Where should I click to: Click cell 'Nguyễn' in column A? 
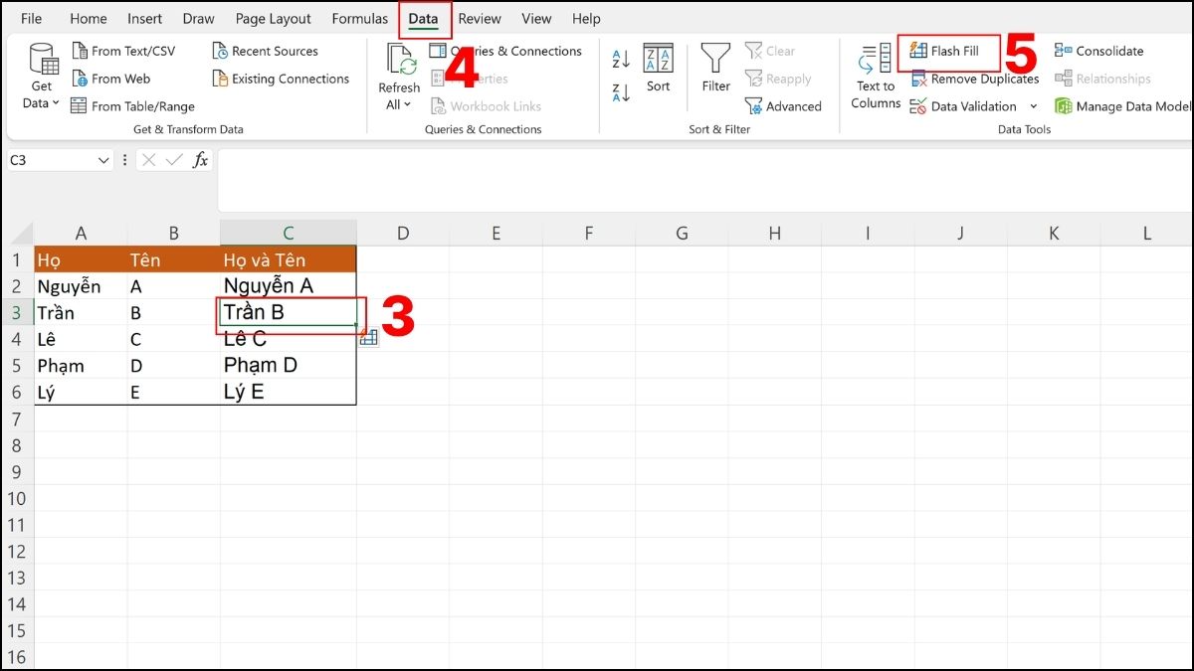pyautogui.click(x=81, y=286)
